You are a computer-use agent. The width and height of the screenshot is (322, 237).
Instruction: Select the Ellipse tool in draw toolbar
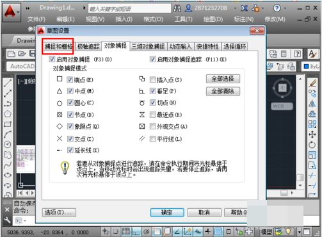click(8, 176)
